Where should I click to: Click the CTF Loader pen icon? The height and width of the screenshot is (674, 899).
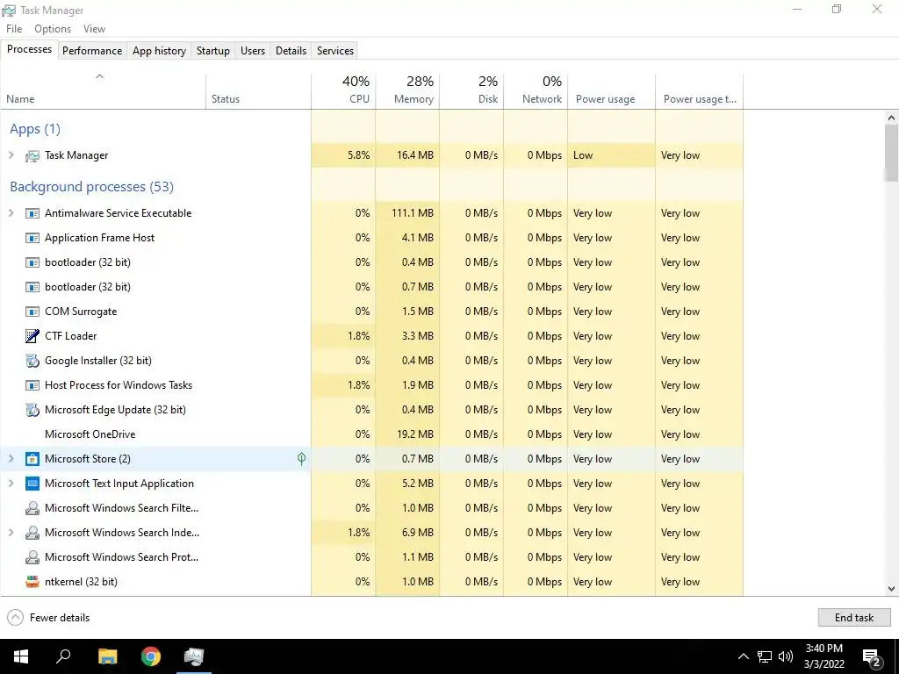[32, 336]
